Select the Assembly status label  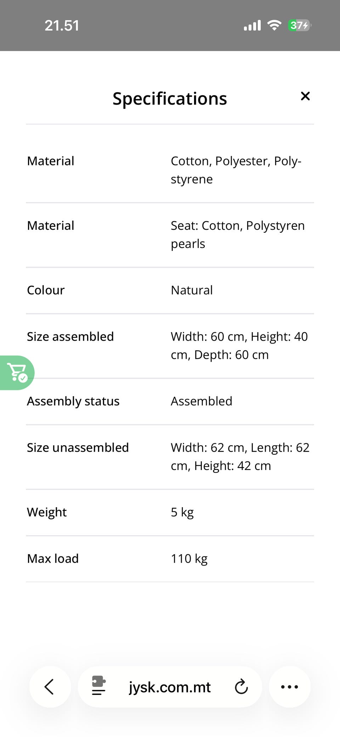pos(73,401)
